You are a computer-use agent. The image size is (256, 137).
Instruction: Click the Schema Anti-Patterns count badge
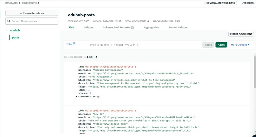point(132,28)
